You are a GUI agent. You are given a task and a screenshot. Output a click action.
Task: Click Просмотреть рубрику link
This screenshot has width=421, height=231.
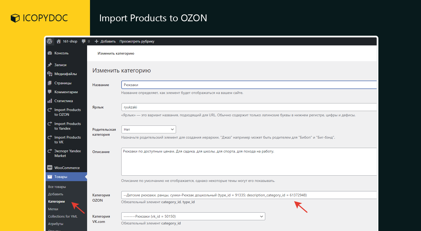tap(137, 41)
